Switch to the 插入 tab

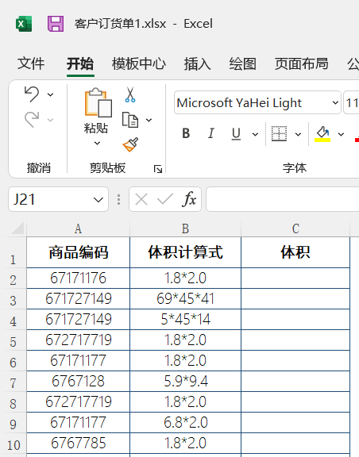pos(197,63)
